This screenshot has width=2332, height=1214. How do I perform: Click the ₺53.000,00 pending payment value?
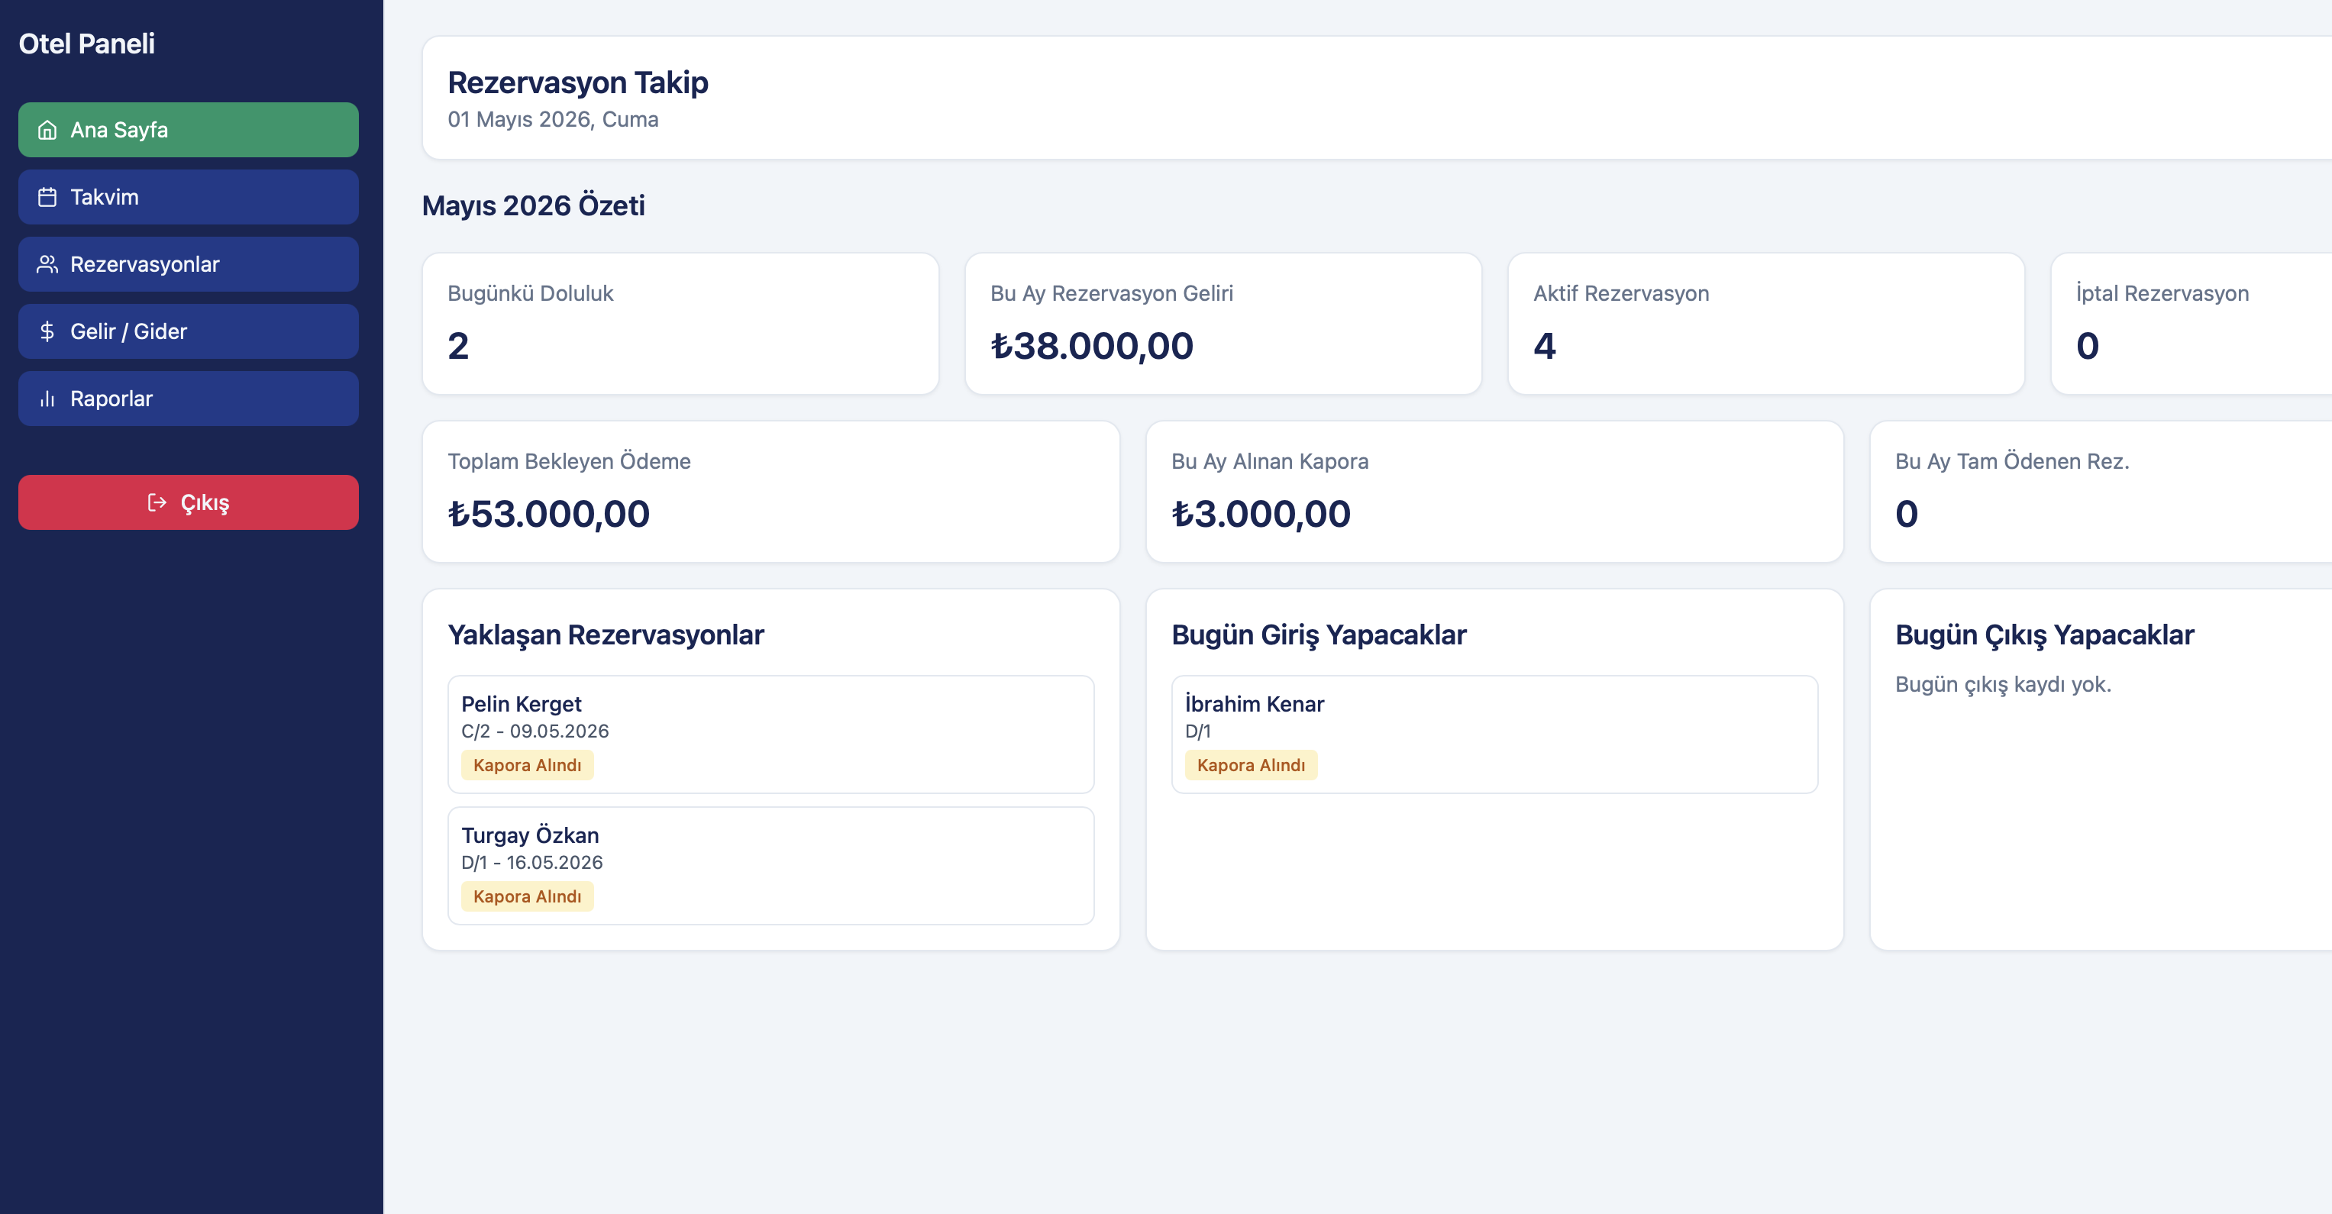[548, 514]
